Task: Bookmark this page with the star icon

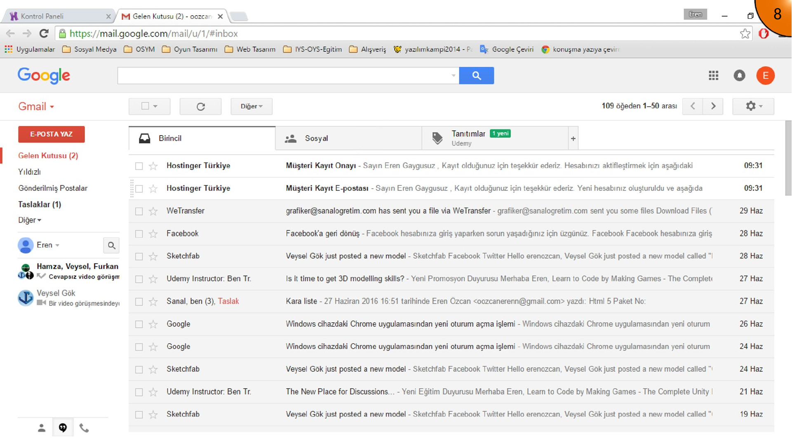Action: [745, 34]
